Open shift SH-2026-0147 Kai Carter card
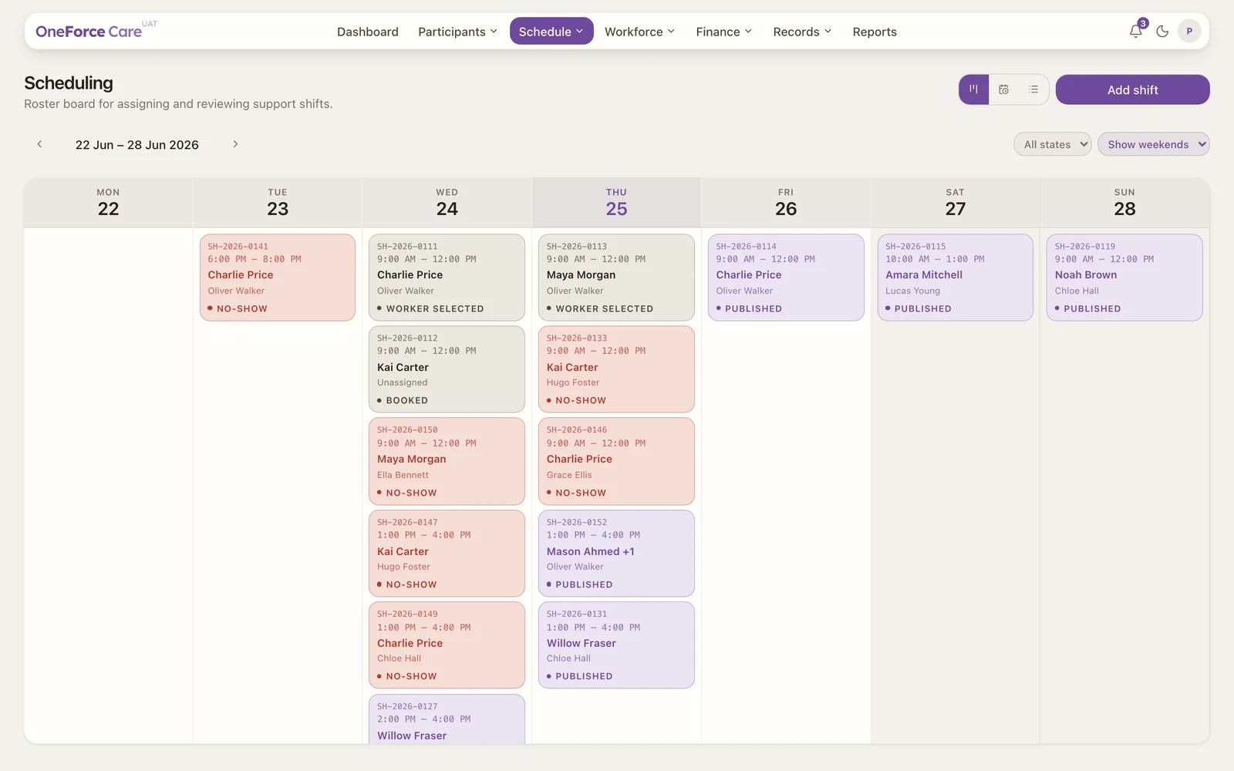 click(x=447, y=554)
